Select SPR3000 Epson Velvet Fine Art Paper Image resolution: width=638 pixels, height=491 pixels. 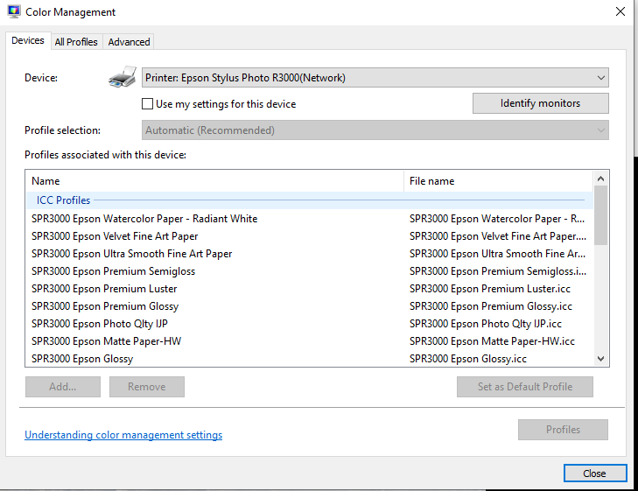click(x=115, y=236)
